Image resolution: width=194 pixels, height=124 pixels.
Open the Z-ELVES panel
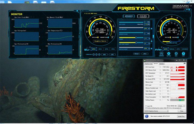pos(143,16)
